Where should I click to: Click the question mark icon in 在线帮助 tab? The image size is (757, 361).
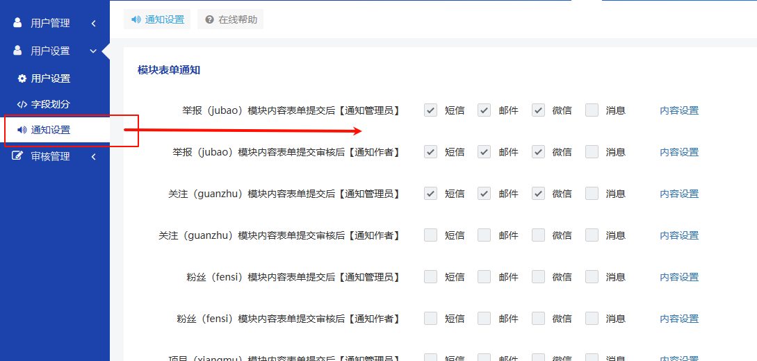pyautogui.click(x=209, y=19)
